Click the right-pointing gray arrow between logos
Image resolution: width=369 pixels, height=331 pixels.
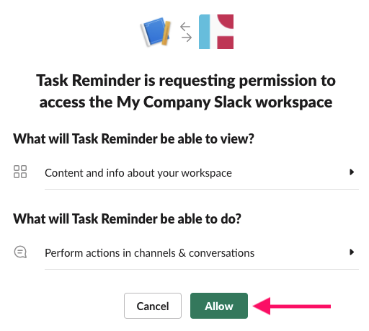click(x=187, y=37)
